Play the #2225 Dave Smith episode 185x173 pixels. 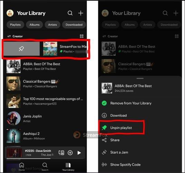79,153
